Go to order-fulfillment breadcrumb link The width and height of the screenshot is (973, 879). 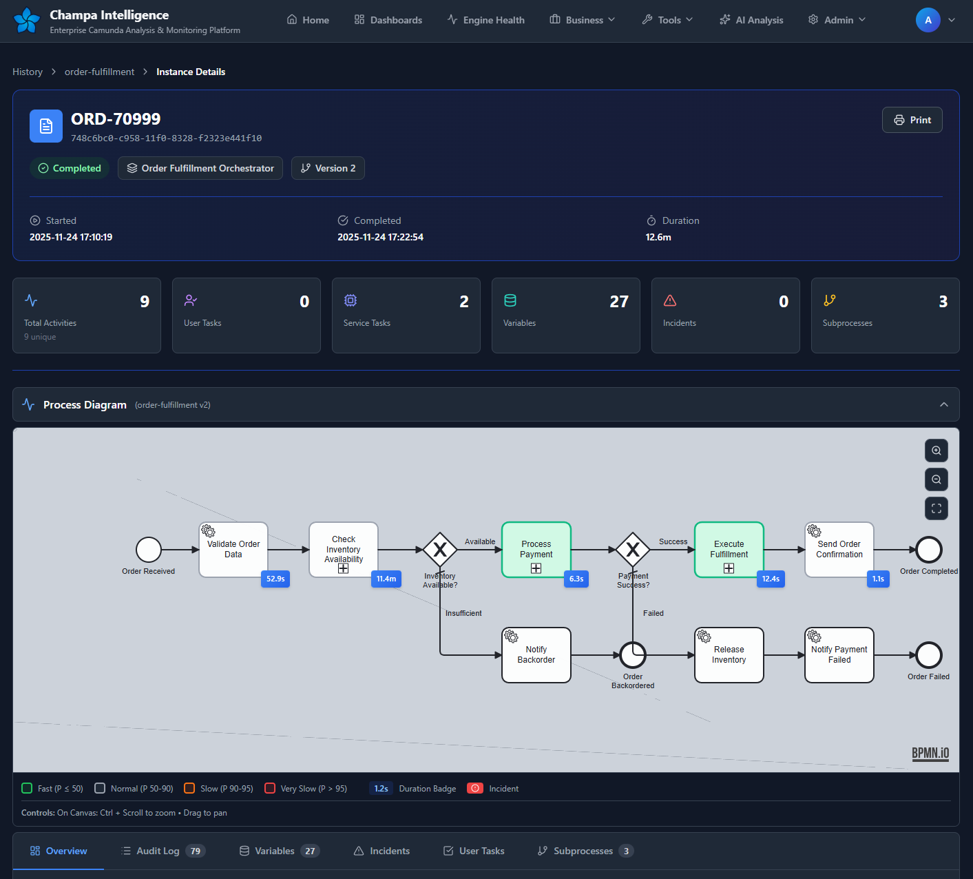[x=99, y=72]
